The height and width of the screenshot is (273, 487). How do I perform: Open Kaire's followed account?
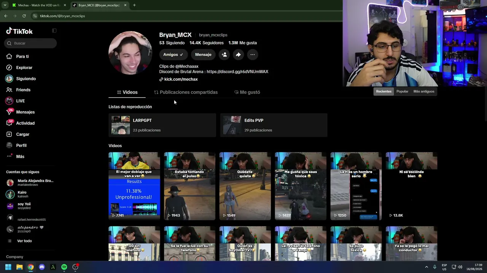22,195
